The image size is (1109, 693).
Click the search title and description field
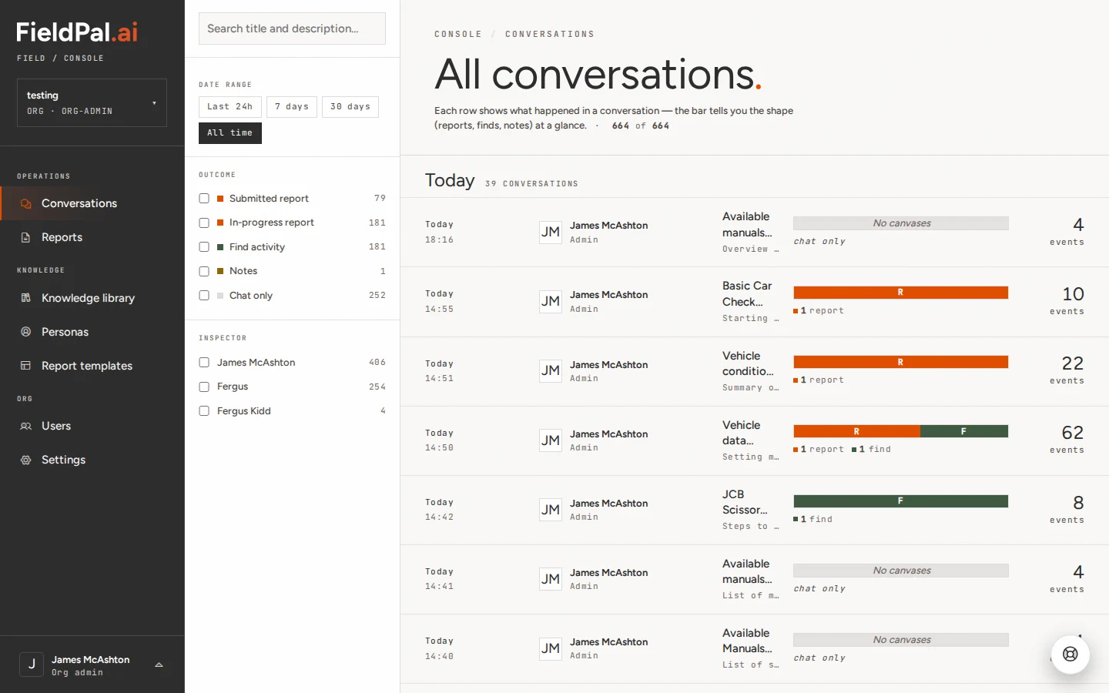click(x=292, y=28)
